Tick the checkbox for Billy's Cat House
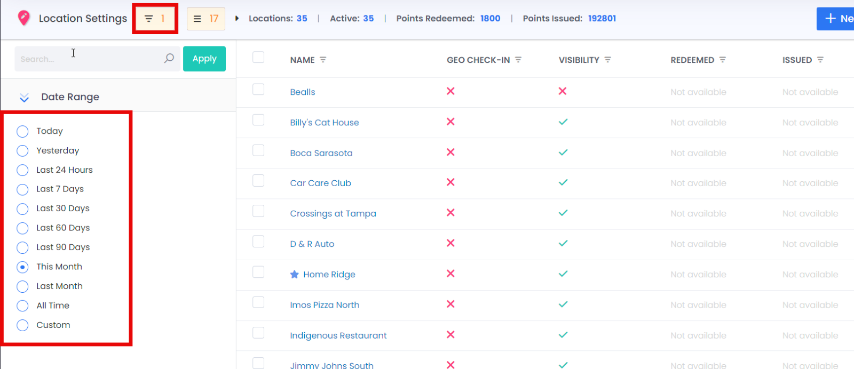Screen dimensions: 854x369 coord(258,119)
